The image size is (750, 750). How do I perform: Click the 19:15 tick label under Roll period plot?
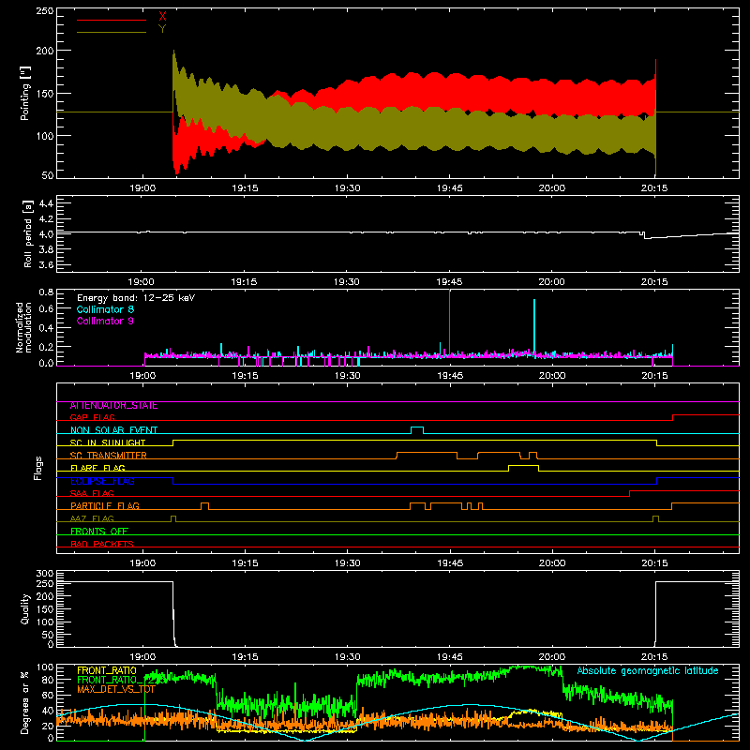coord(244,282)
